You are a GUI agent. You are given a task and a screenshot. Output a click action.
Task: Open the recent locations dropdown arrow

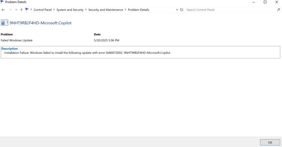pyautogui.click(x=16, y=10)
